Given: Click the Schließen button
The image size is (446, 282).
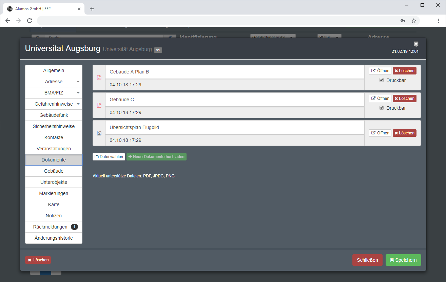Looking at the screenshot, I should pos(367,260).
